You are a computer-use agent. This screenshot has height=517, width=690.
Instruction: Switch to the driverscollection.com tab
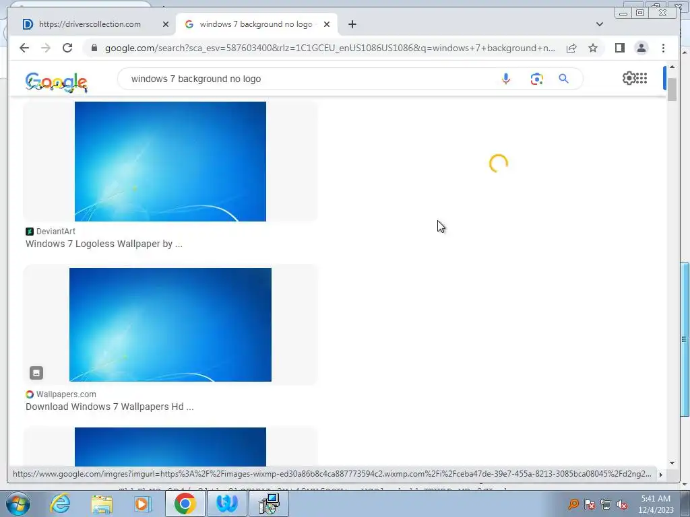click(90, 24)
